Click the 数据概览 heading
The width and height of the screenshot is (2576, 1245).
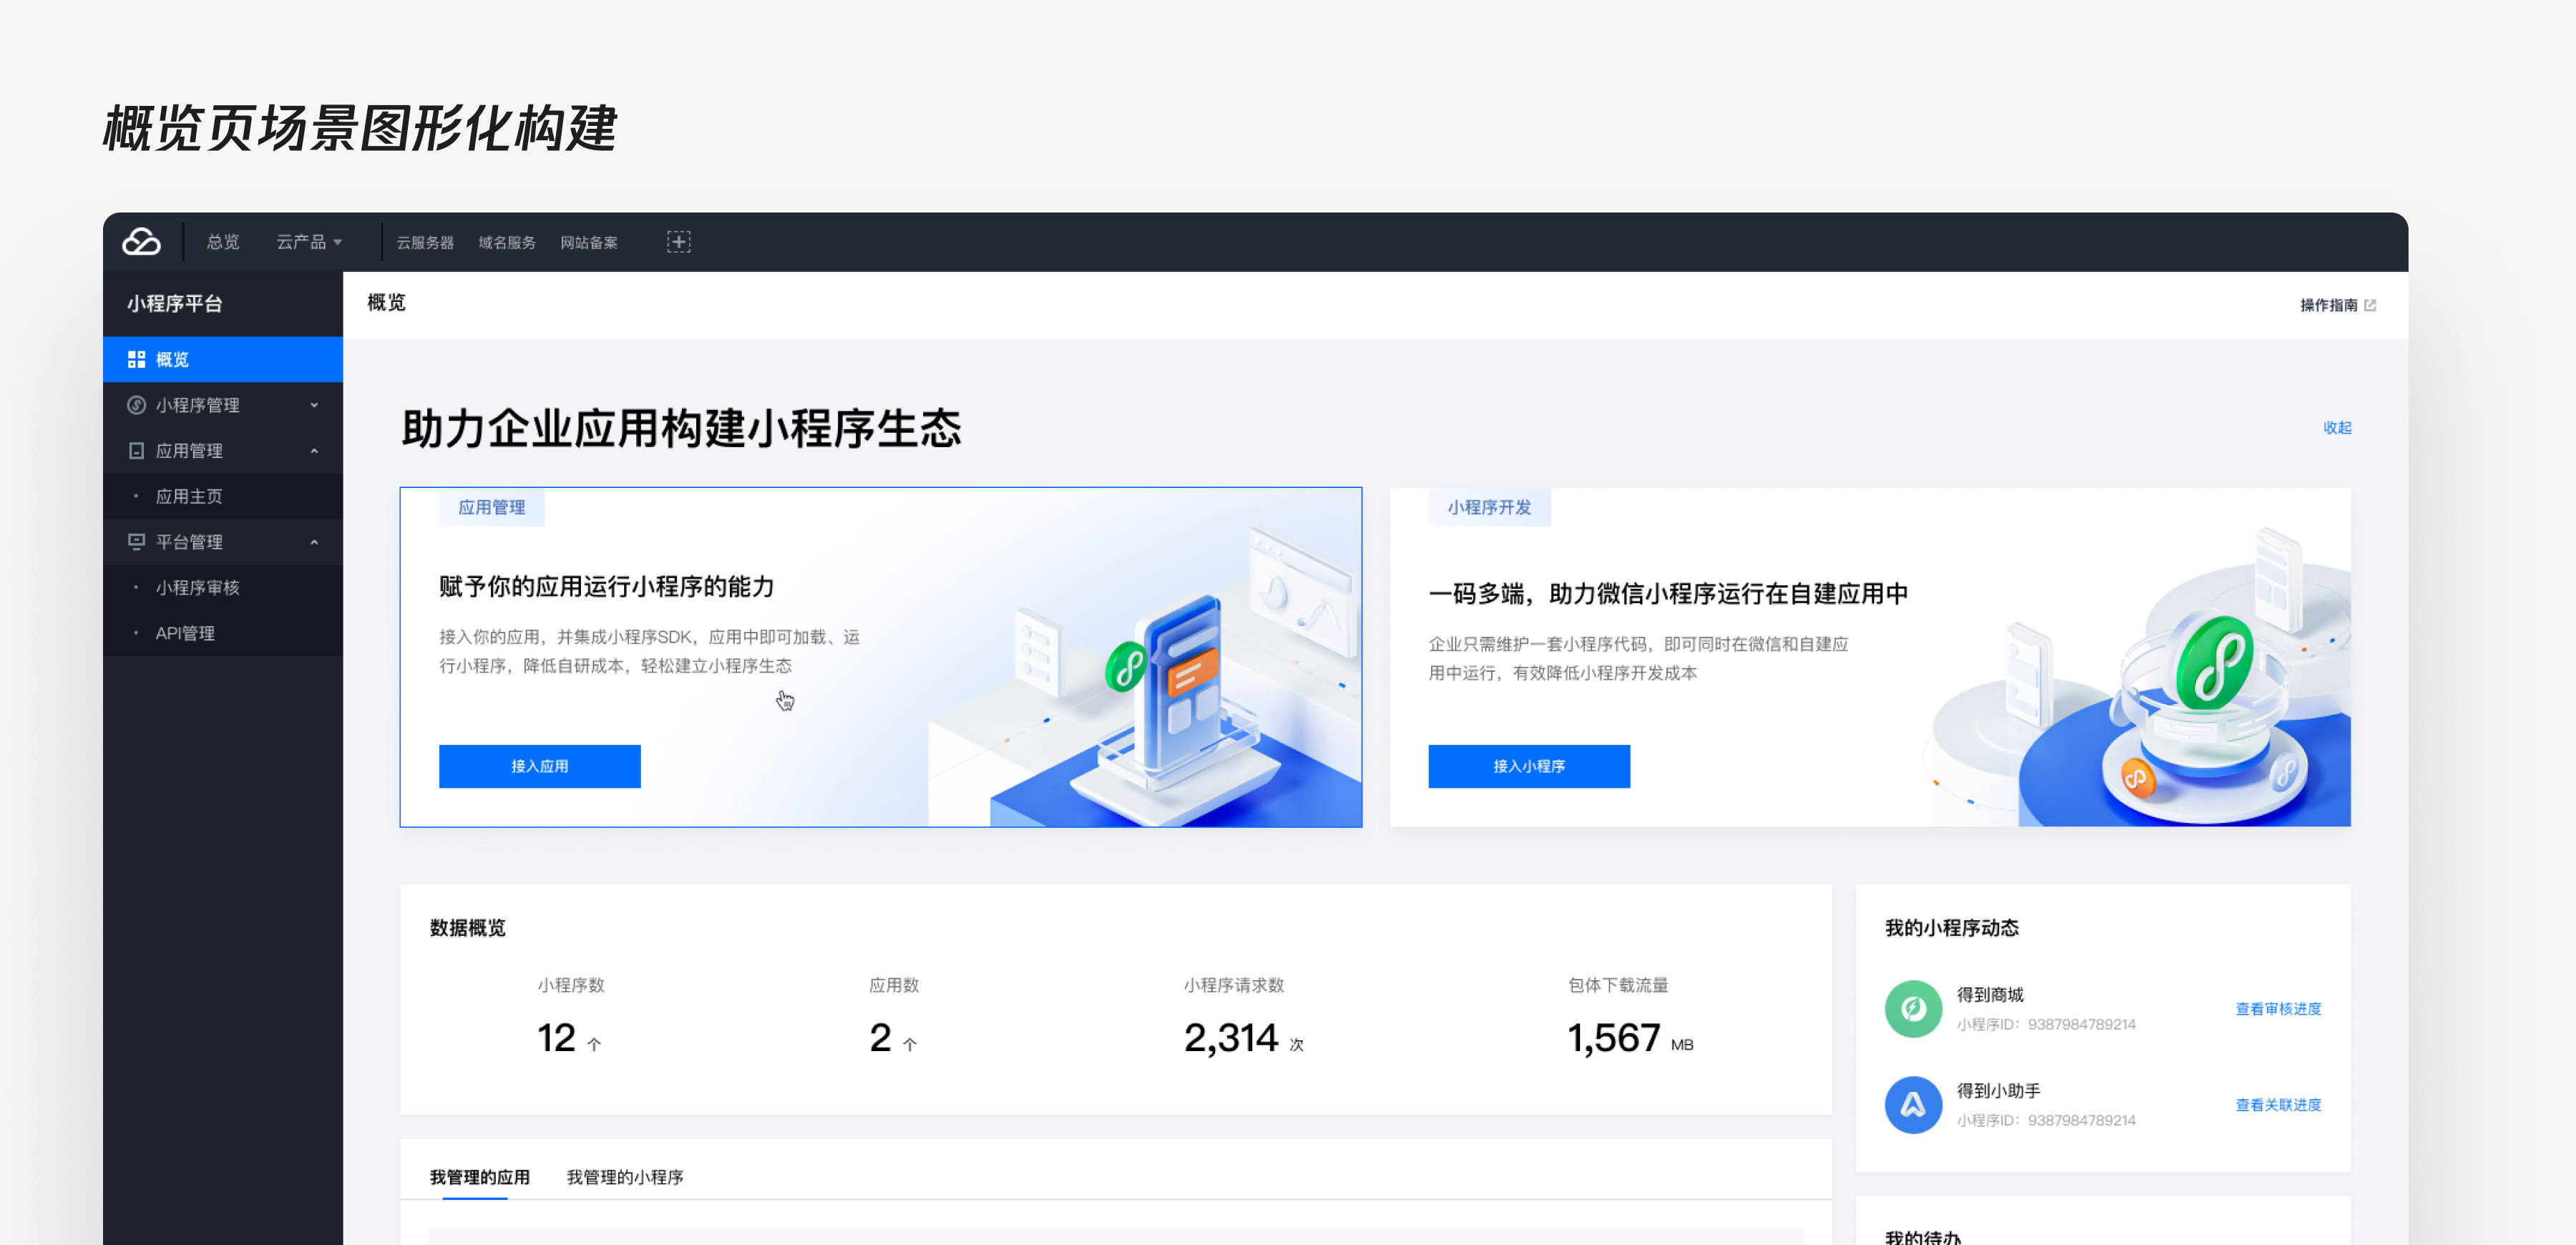pos(468,928)
